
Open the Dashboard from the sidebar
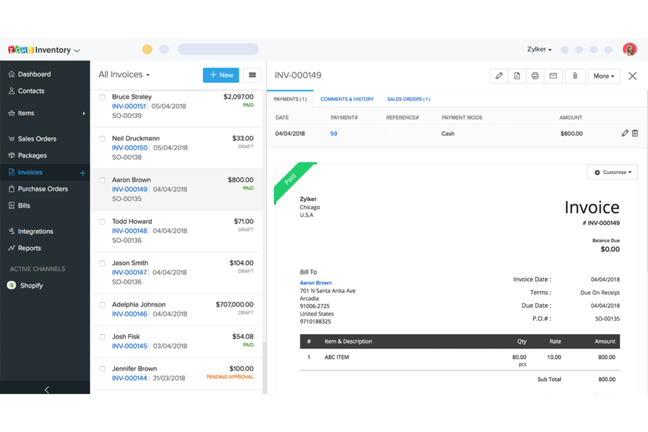pyautogui.click(x=35, y=74)
